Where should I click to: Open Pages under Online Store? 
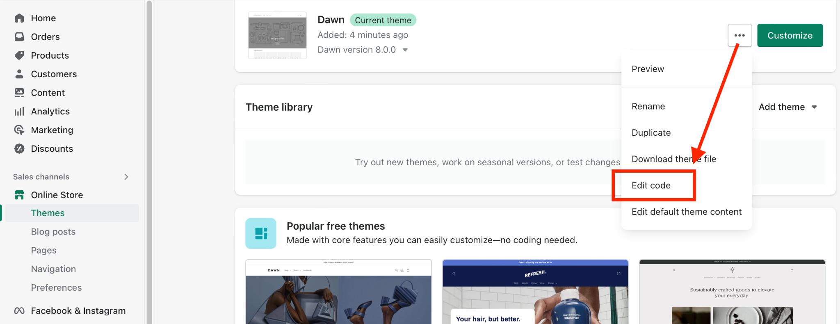pos(44,250)
